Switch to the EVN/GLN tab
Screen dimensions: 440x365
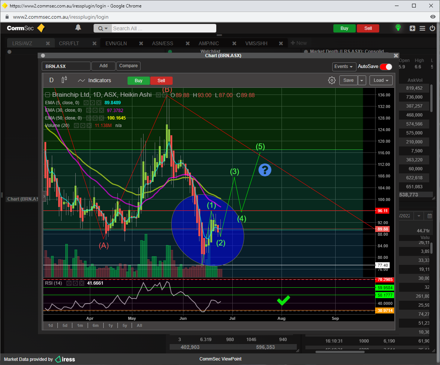[x=116, y=43]
